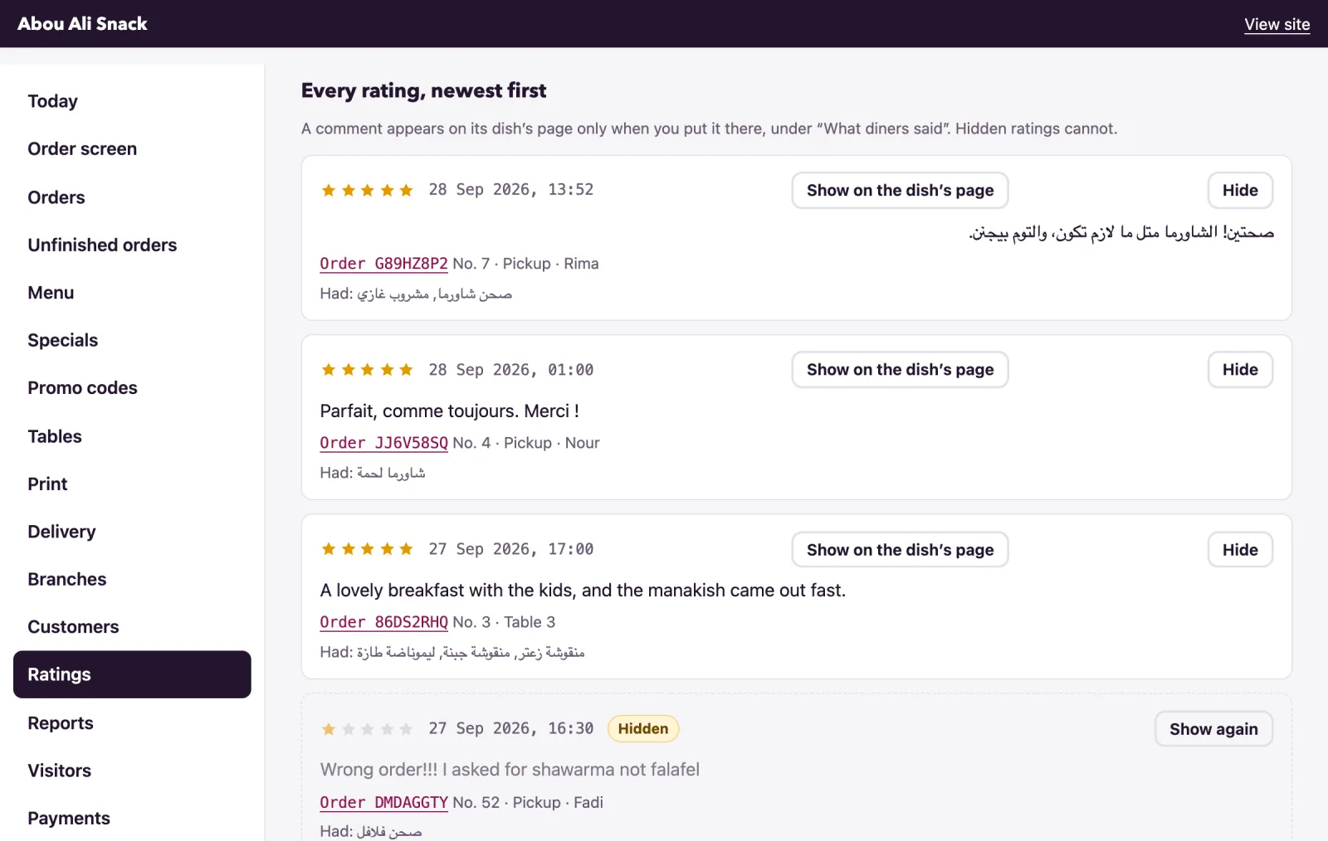The height and width of the screenshot is (841, 1328).
Task: Select the active Ratings sidebar item
Action: pos(132,674)
